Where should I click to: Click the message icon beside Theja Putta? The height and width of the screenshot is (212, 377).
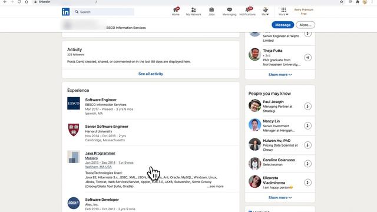pos(307,58)
